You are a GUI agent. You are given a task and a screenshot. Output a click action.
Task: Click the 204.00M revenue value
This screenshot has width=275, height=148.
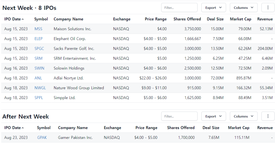point(265,49)
